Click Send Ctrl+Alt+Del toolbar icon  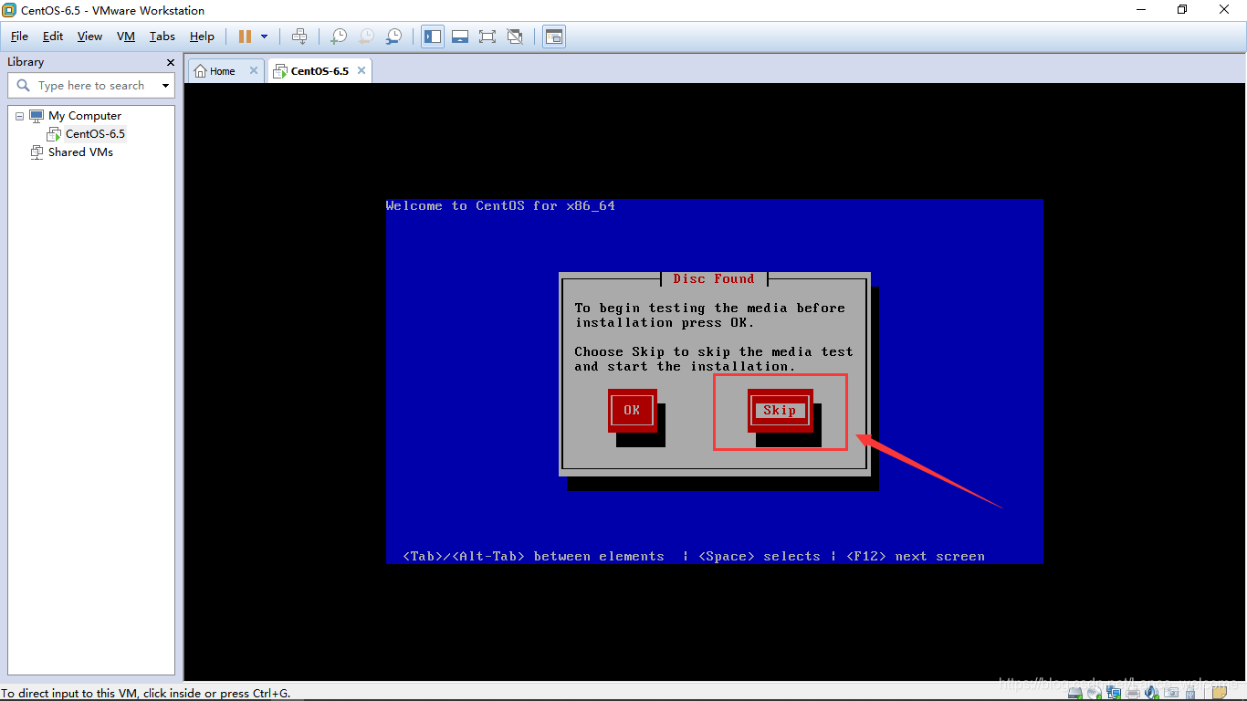click(299, 37)
